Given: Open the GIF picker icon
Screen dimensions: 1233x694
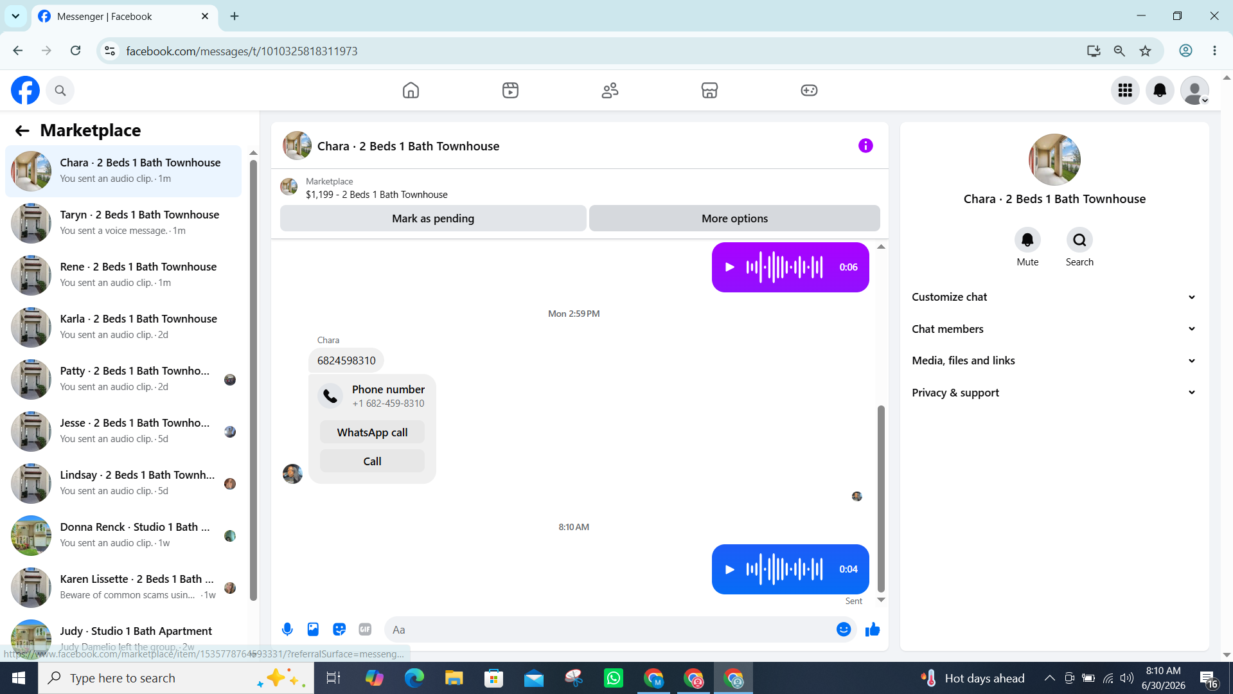Looking at the screenshot, I should coord(365,630).
